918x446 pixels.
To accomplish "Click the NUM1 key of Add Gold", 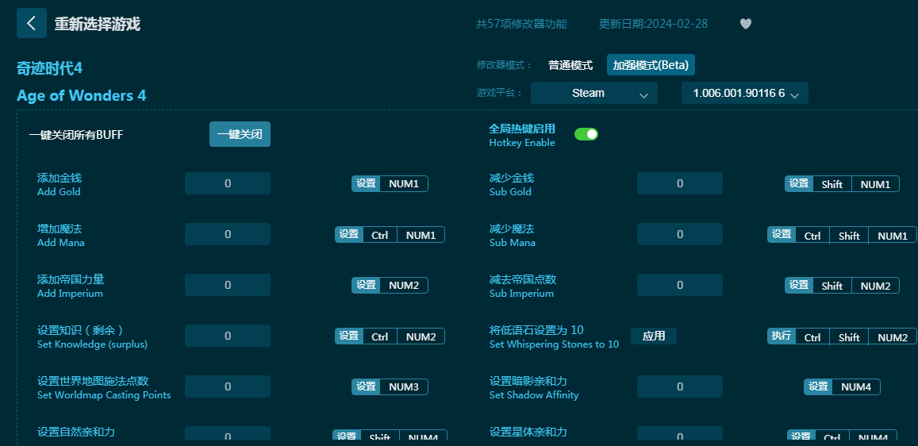I will 404,184.
